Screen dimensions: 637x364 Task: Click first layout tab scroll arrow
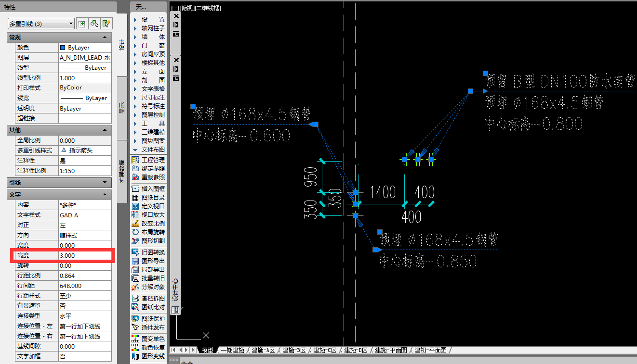(x=174, y=350)
